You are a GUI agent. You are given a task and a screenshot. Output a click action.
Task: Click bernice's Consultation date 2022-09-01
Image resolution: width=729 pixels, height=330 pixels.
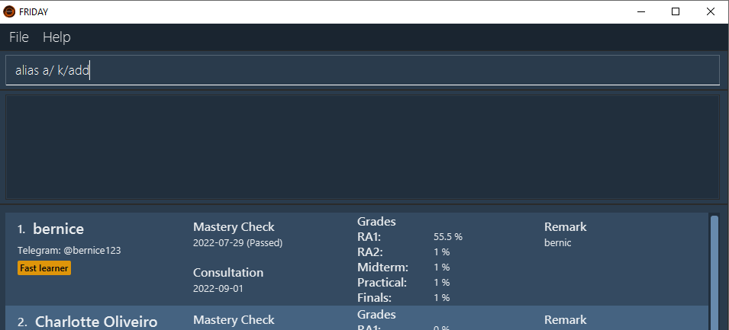[x=218, y=288]
